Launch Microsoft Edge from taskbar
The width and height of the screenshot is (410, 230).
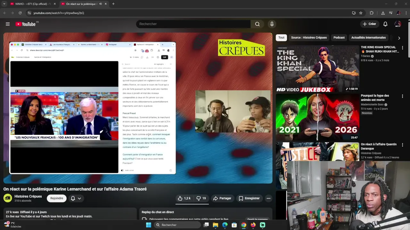(x=225, y=225)
